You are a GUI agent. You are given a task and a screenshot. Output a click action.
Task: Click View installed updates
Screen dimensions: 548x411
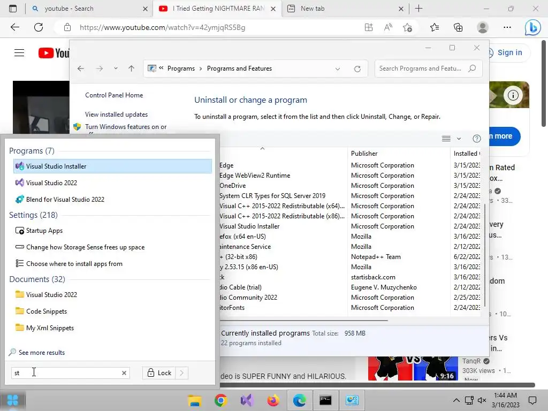click(x=116, y=115)
